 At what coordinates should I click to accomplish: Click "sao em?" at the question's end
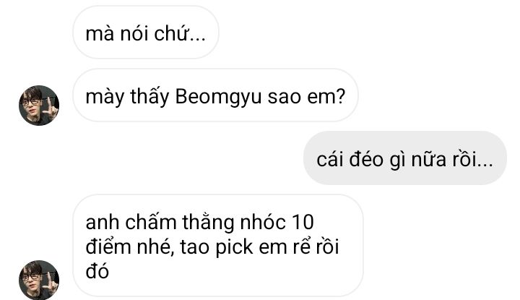(306, 97)
